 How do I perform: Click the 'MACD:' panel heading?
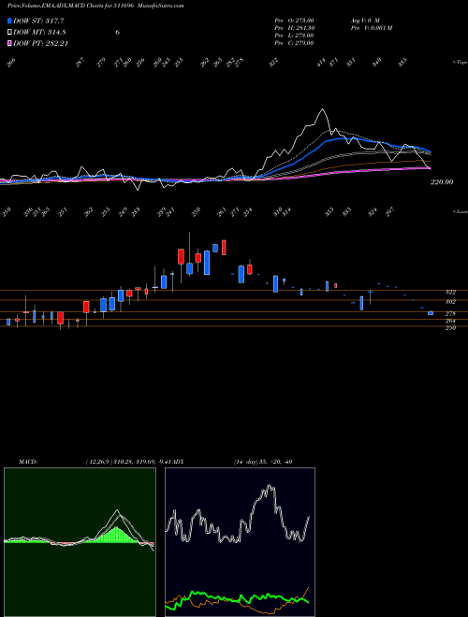point(28,462)
